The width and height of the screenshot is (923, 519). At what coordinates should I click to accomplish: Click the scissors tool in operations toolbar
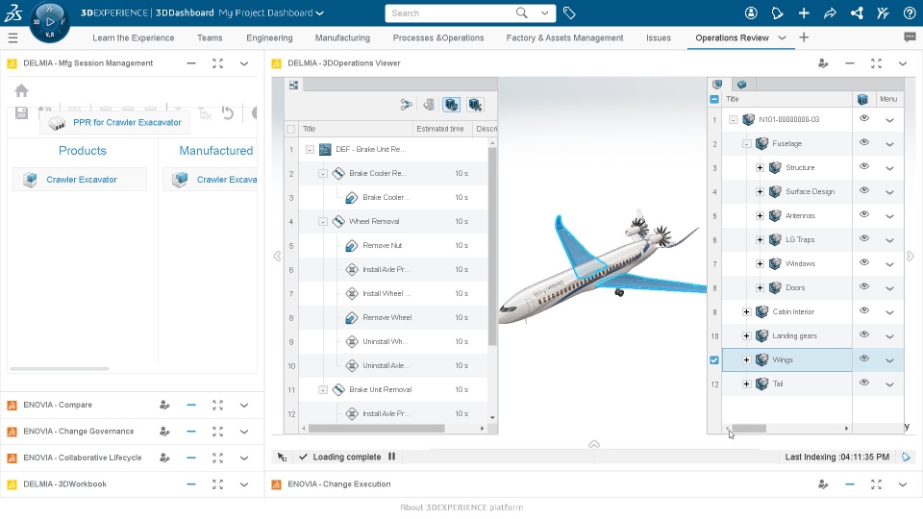coord(406,105)
